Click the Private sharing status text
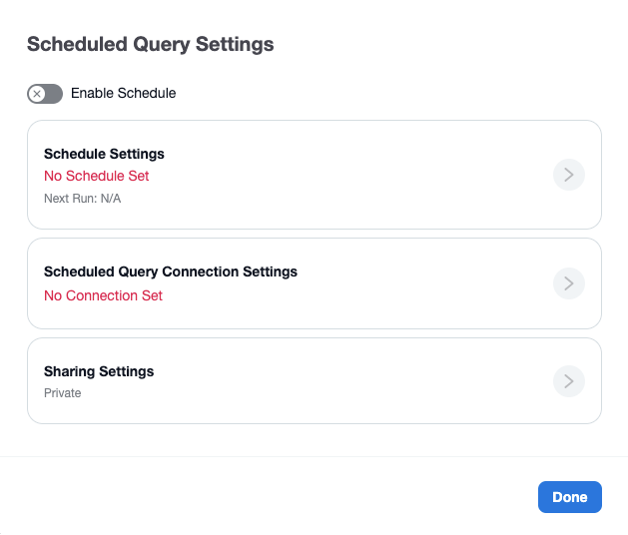The height and width of the screenshot is (535, 628). pos(63,393)
